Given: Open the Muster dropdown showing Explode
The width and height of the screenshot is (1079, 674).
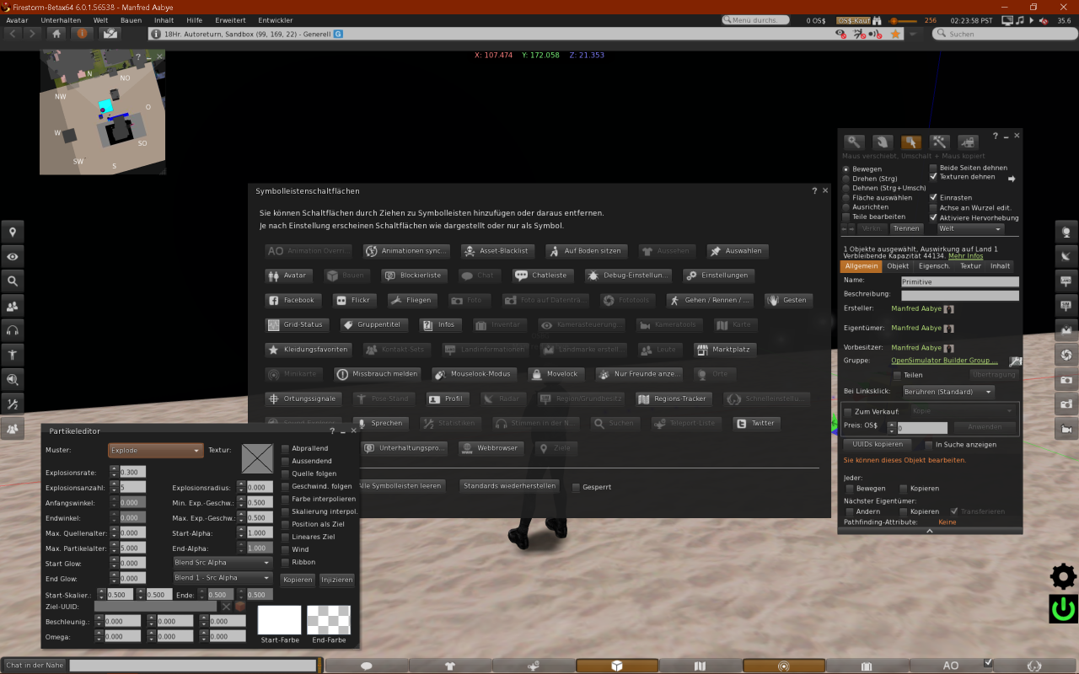Looking at the screenshot, I should coord(156,451).
